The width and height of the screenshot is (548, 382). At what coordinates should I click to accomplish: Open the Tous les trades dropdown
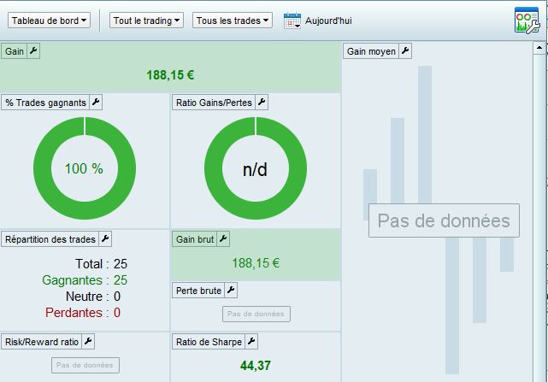click(232, 21)
